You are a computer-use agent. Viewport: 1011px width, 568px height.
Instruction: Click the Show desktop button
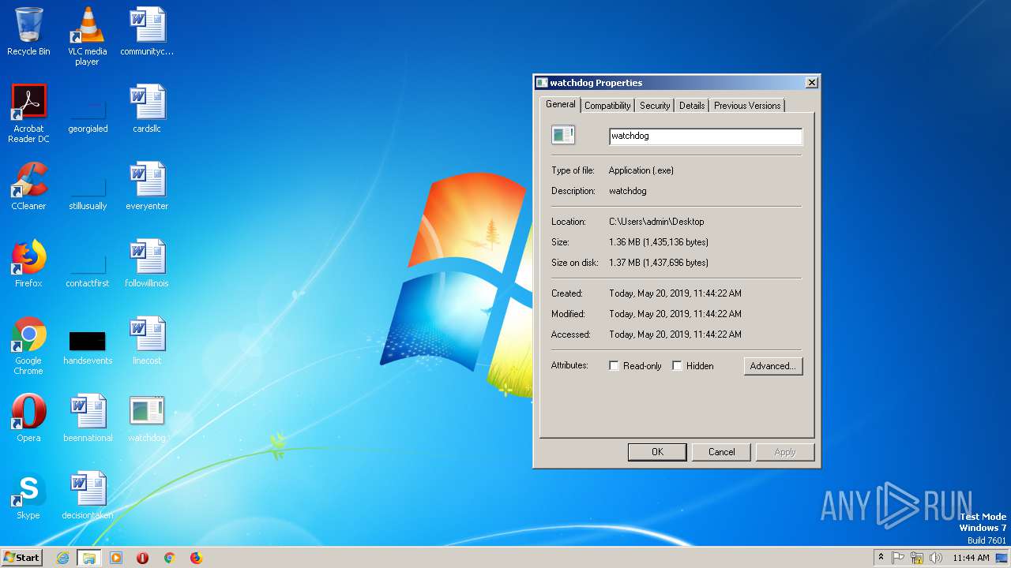point(1002,558)
